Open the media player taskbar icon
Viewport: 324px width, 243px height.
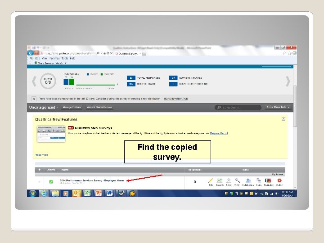pos(66,193)
